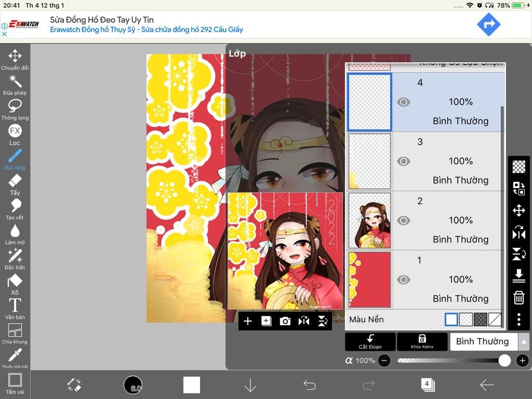Tap the Wi-Fi icon in status bar

[x=470, y=5]
